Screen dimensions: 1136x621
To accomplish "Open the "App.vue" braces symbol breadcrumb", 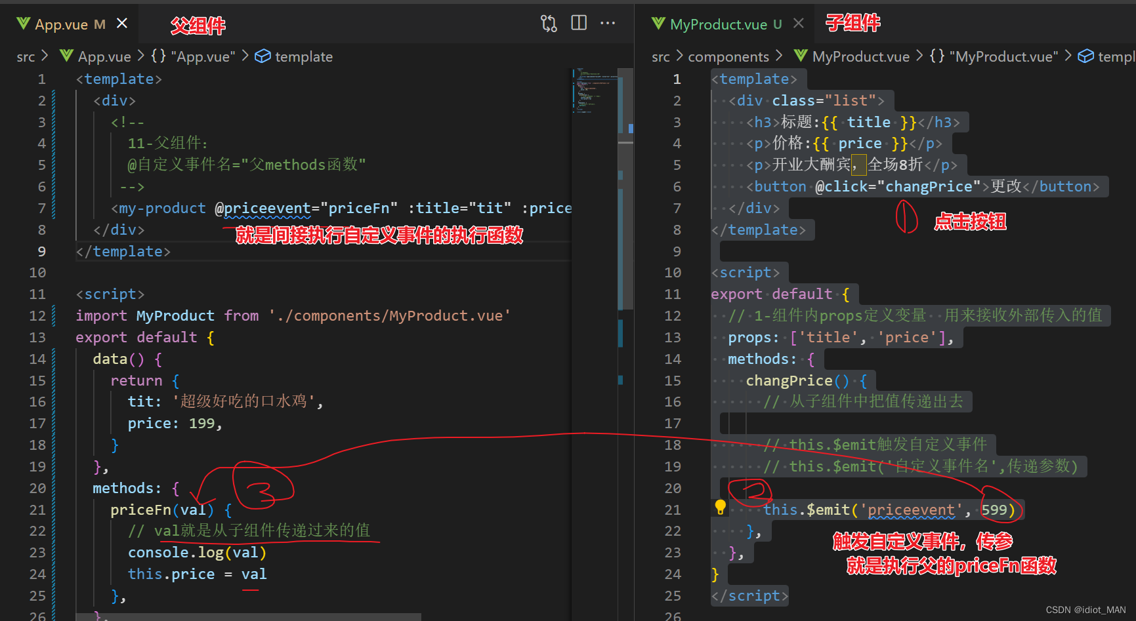I will [193, 57].
